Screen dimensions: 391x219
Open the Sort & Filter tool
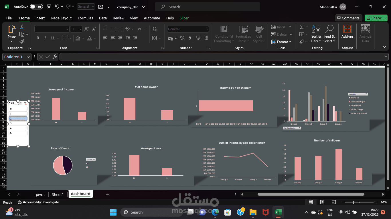tap(316, 34)
